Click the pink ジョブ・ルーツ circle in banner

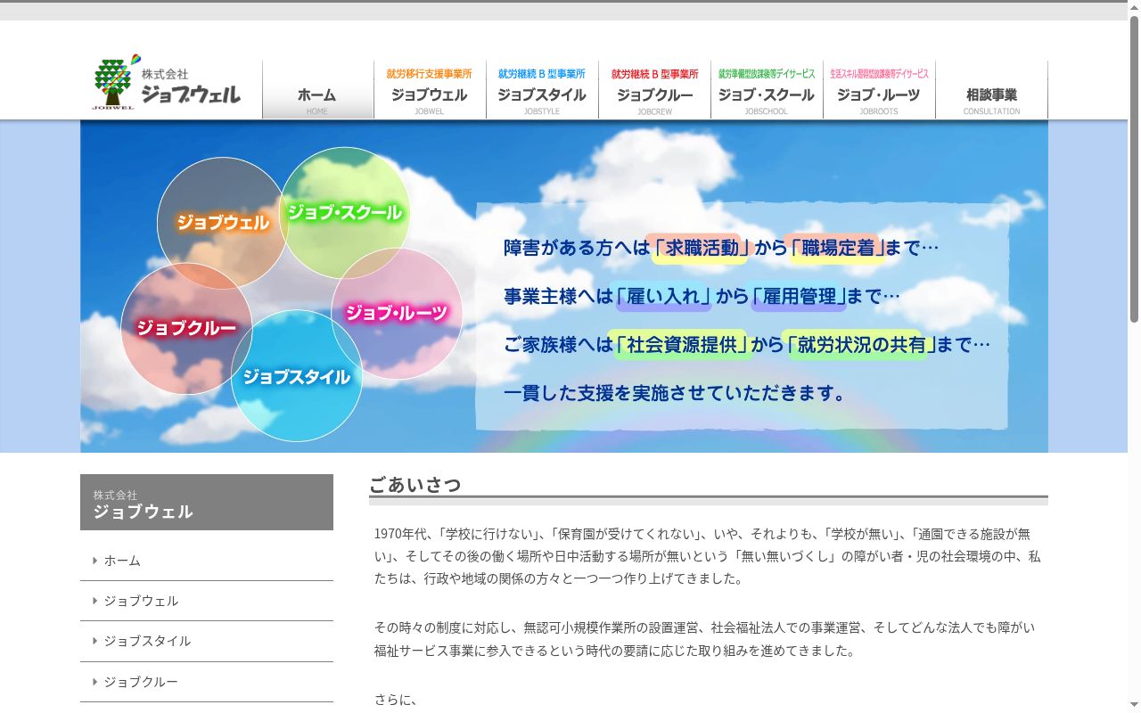coord(397,314)
